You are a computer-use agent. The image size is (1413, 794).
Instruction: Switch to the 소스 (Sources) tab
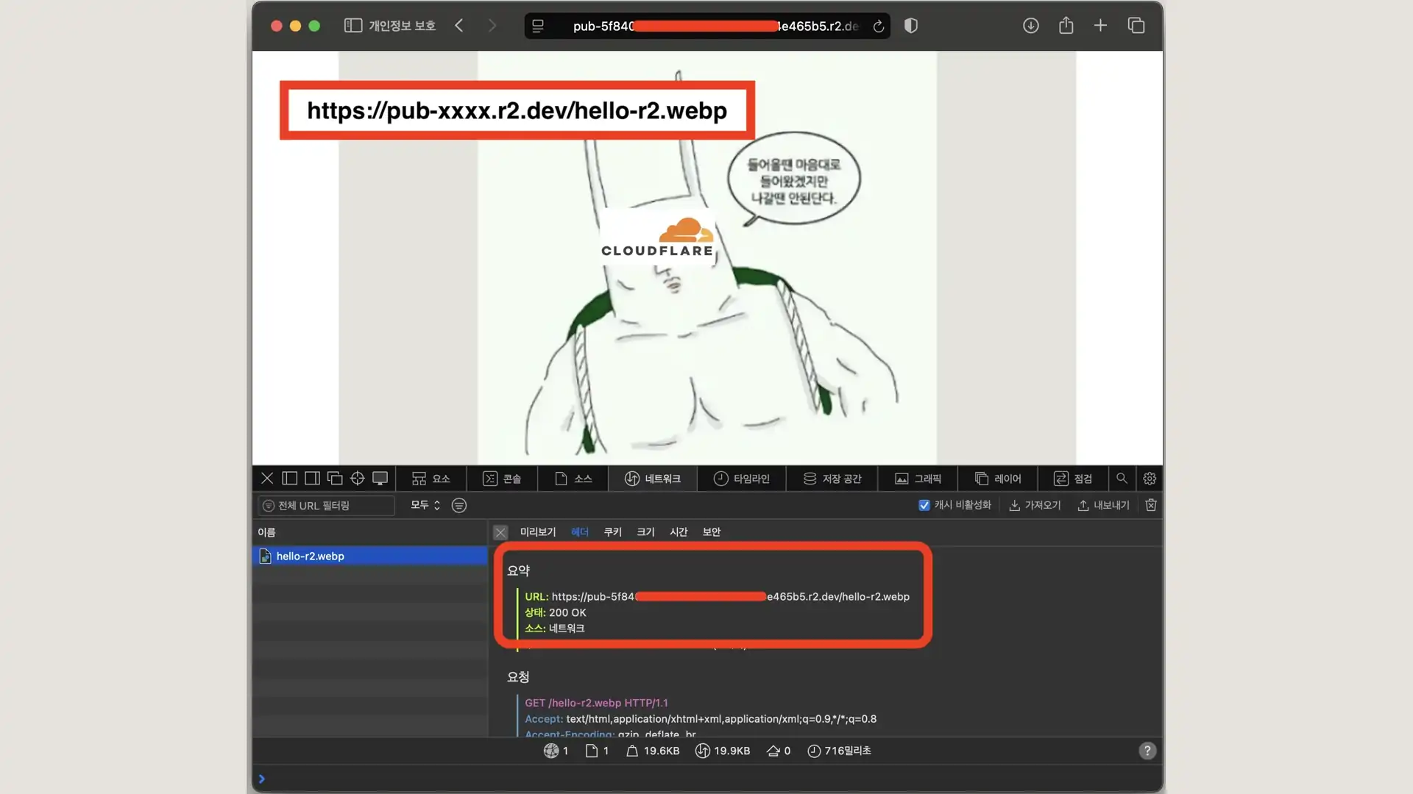click(x=573, y=479)
